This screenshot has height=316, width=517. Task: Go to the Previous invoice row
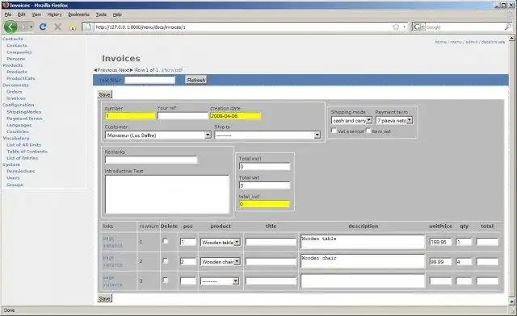[x=105, y=70]
